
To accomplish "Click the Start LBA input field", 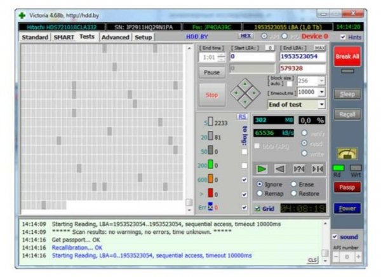I will (x=252, y=57).
